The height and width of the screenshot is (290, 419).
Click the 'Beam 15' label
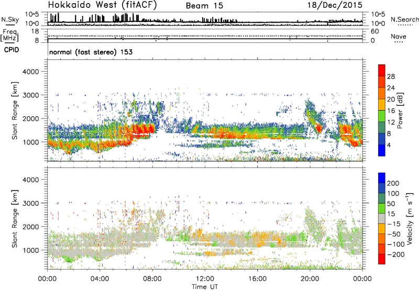[204, 6]
